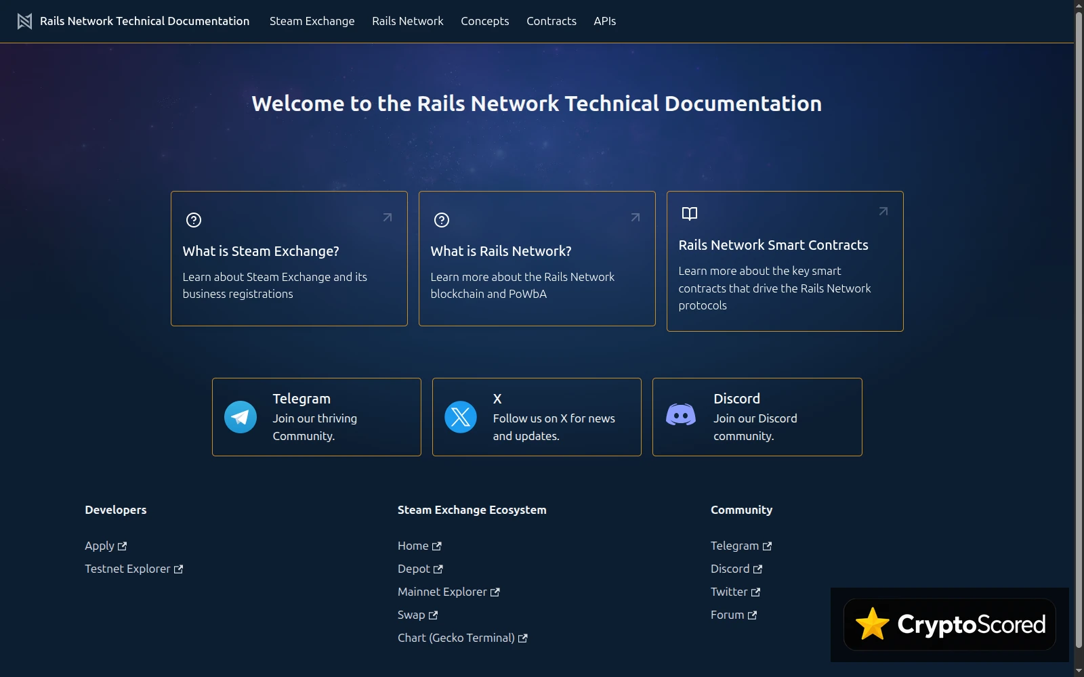Viewport: 1084px width, 677px height.
Task: Click the X logo icon
Action: 461,417
